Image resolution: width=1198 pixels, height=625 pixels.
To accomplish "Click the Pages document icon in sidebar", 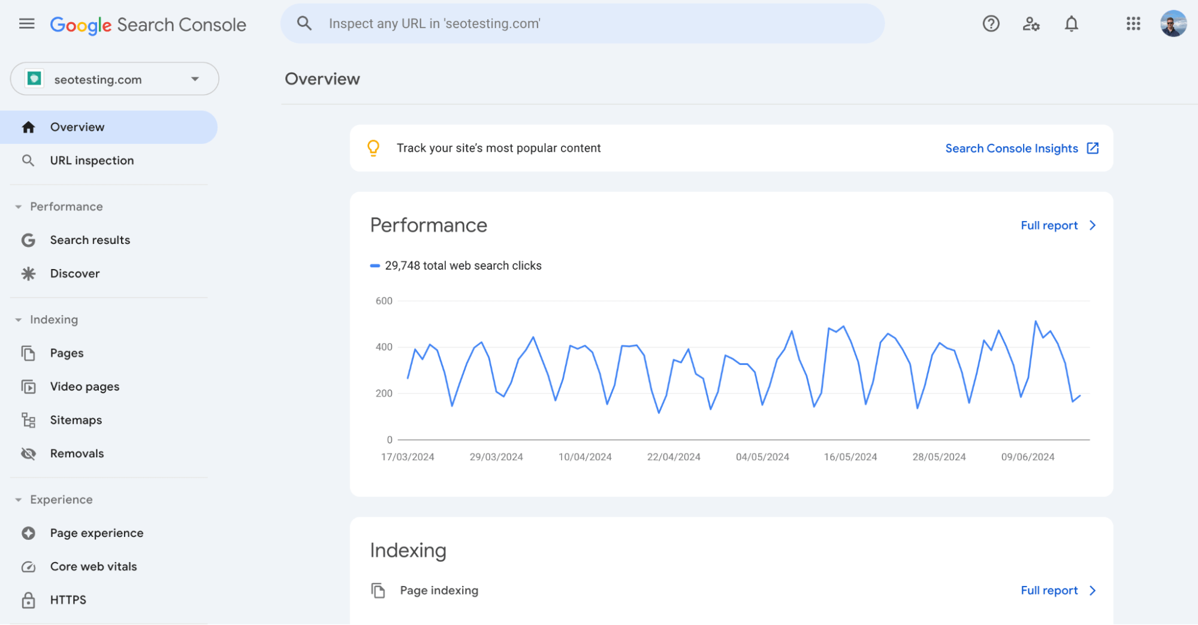I will tap(28, 354).
